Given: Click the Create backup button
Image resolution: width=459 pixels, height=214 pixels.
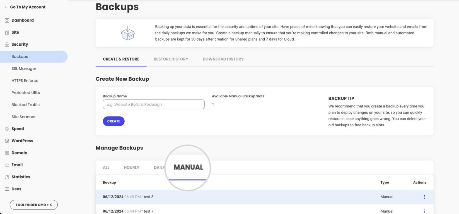Looking at the screenshot, I should [114, 121].
